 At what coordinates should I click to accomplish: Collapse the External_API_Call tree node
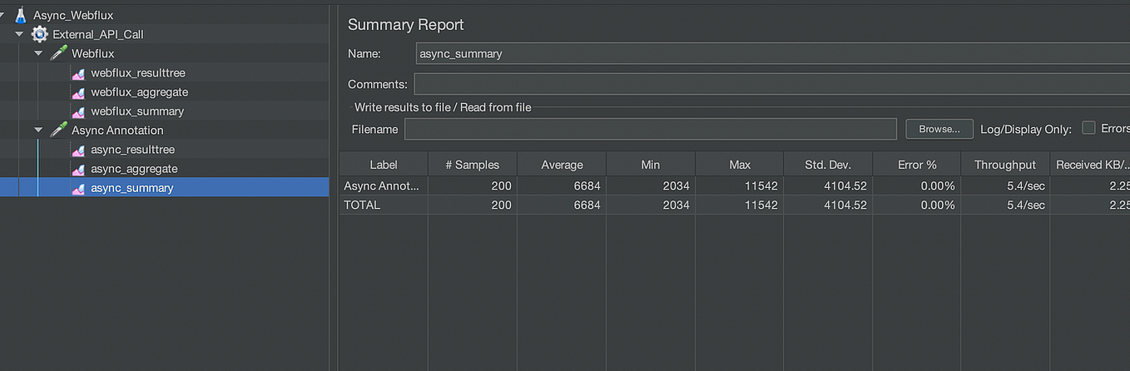tap(19, 34)
